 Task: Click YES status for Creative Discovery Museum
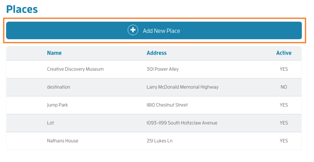point(284,69)
